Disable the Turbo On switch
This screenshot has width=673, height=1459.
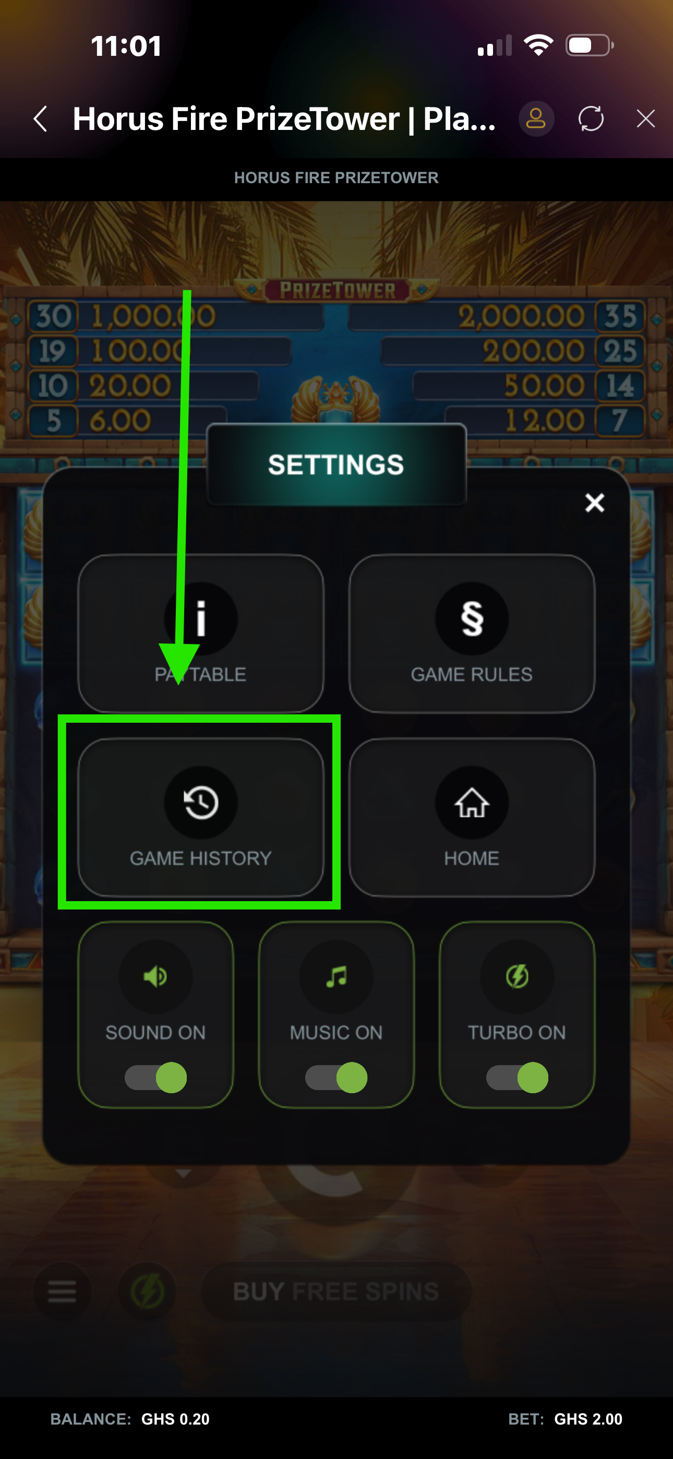click(516, 1077)
